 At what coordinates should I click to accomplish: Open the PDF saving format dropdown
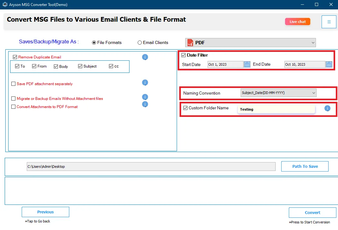click(250, 42)
